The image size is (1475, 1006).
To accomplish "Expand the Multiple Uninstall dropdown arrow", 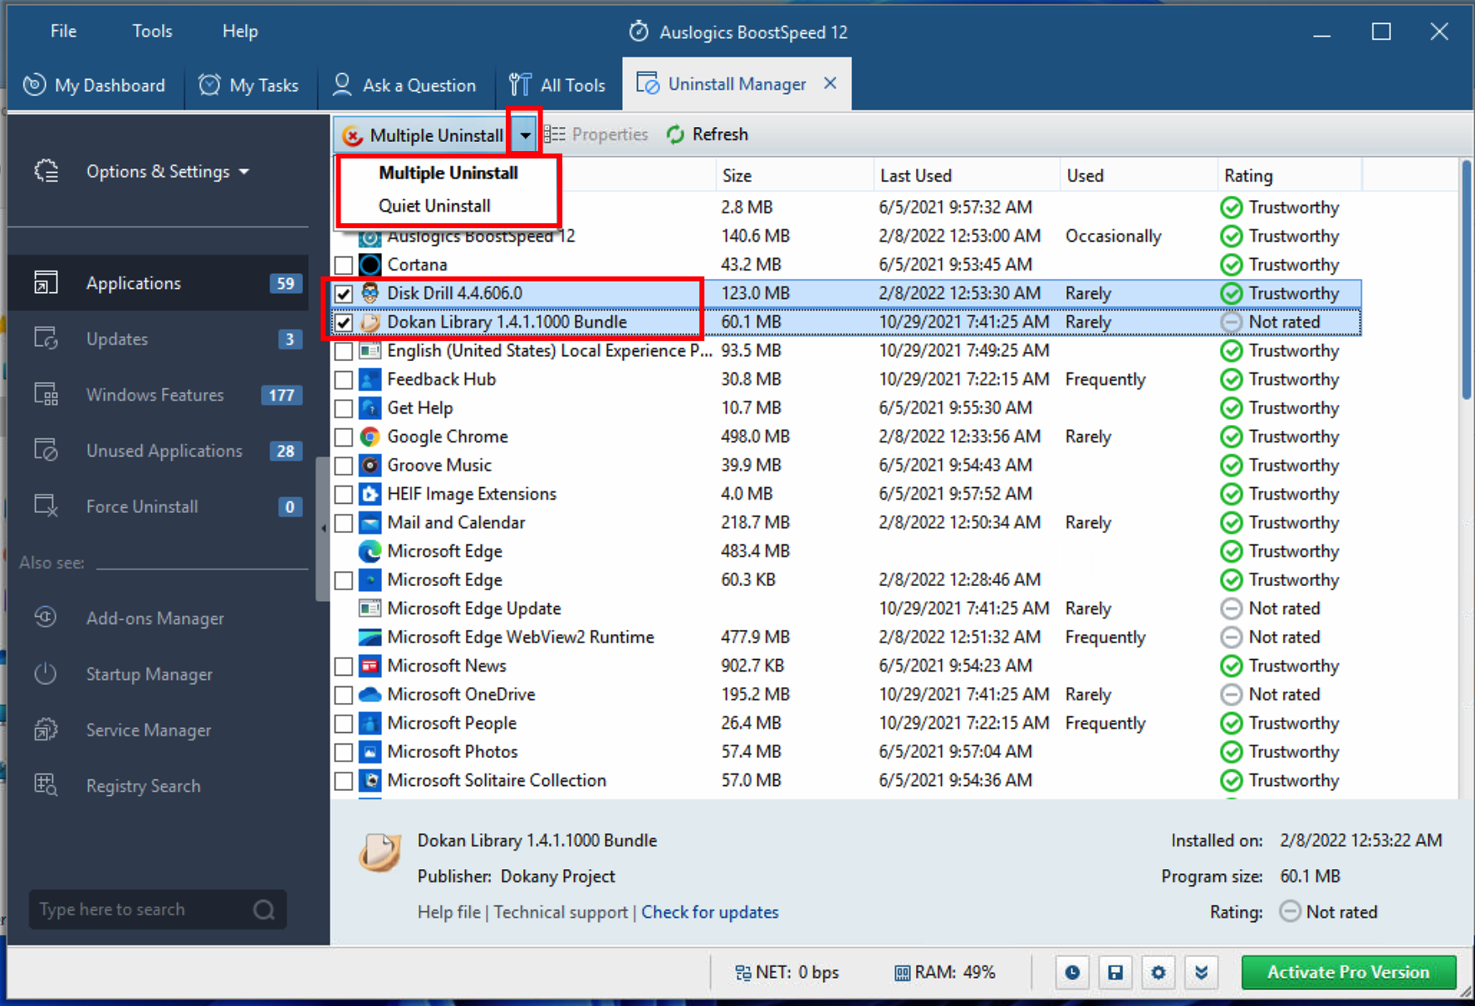I will click(x=525, y=134).
